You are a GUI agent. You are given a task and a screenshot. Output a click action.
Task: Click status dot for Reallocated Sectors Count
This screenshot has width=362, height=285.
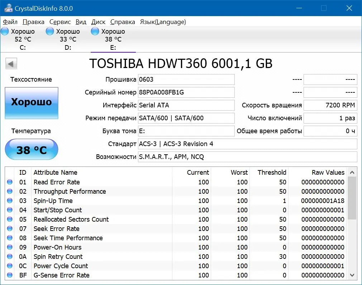point(10,219)
